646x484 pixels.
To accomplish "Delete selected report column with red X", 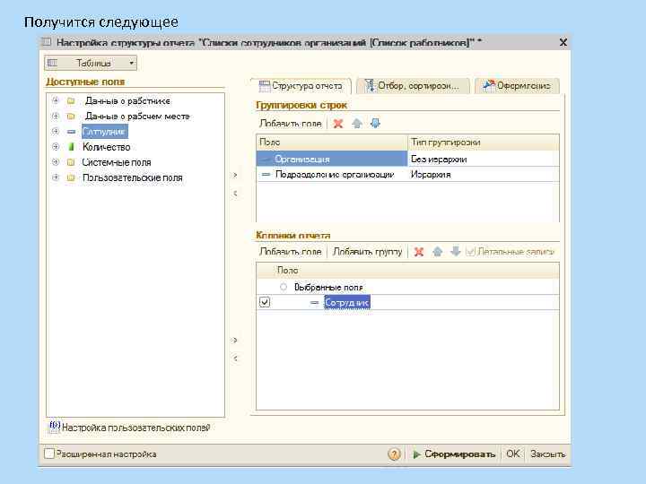I will pos(419,252).
